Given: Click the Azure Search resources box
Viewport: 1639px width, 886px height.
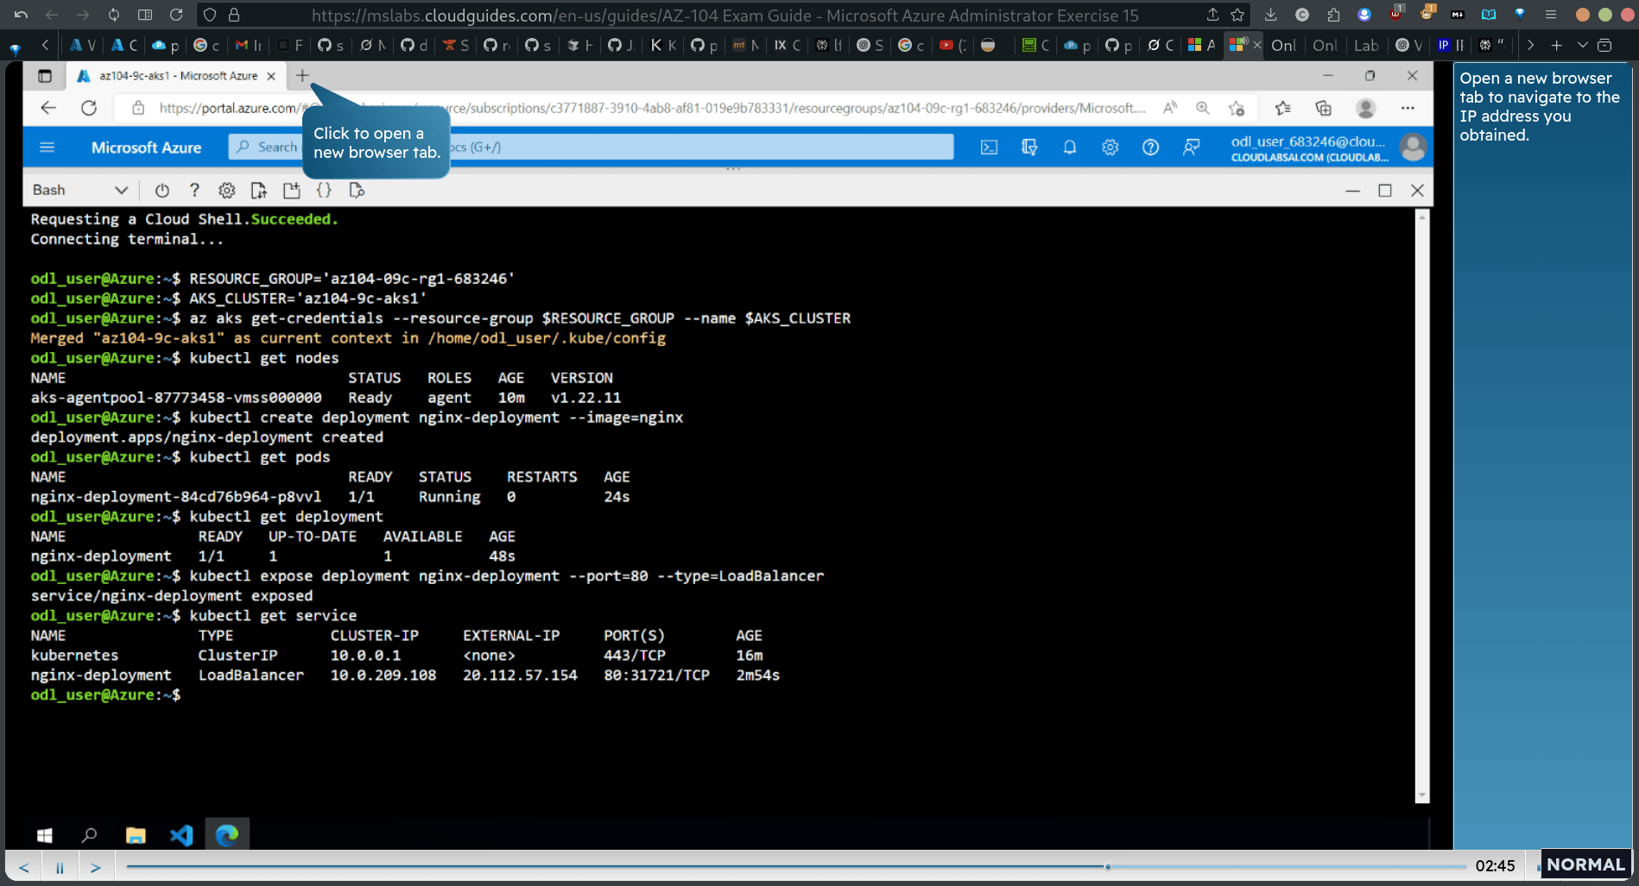Looking at the screenshot, I should [591, 148].
